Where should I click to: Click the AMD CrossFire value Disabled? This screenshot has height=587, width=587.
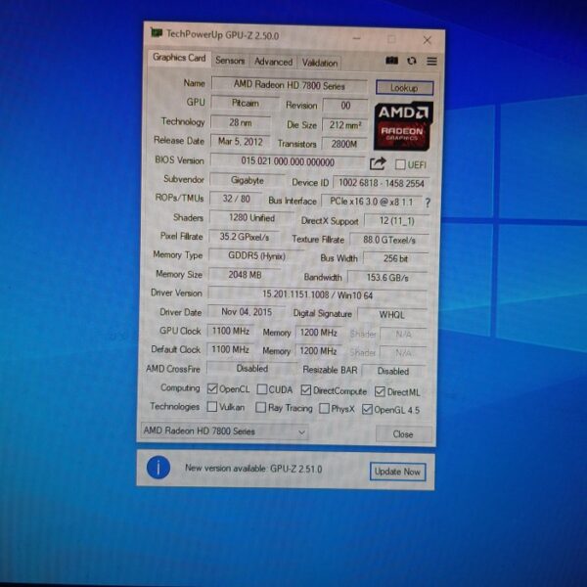tap(252, 369)
